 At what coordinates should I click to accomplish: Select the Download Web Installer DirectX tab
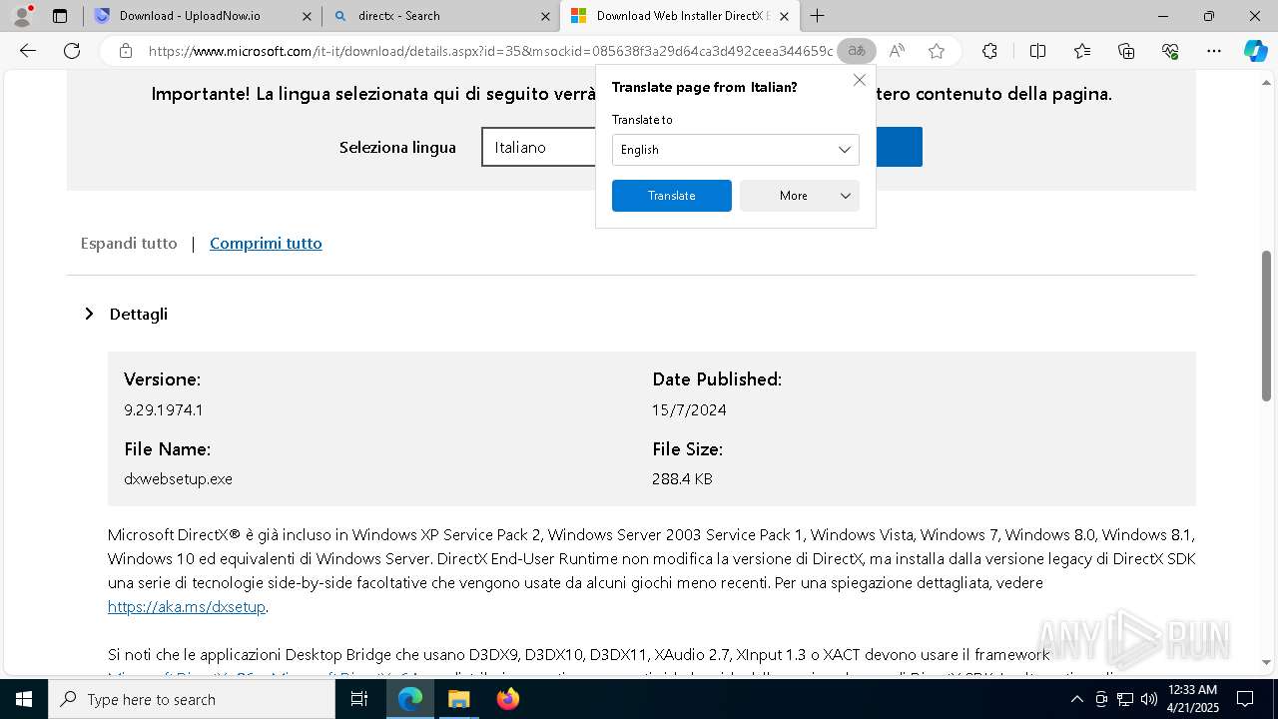(x=679, y=16)
